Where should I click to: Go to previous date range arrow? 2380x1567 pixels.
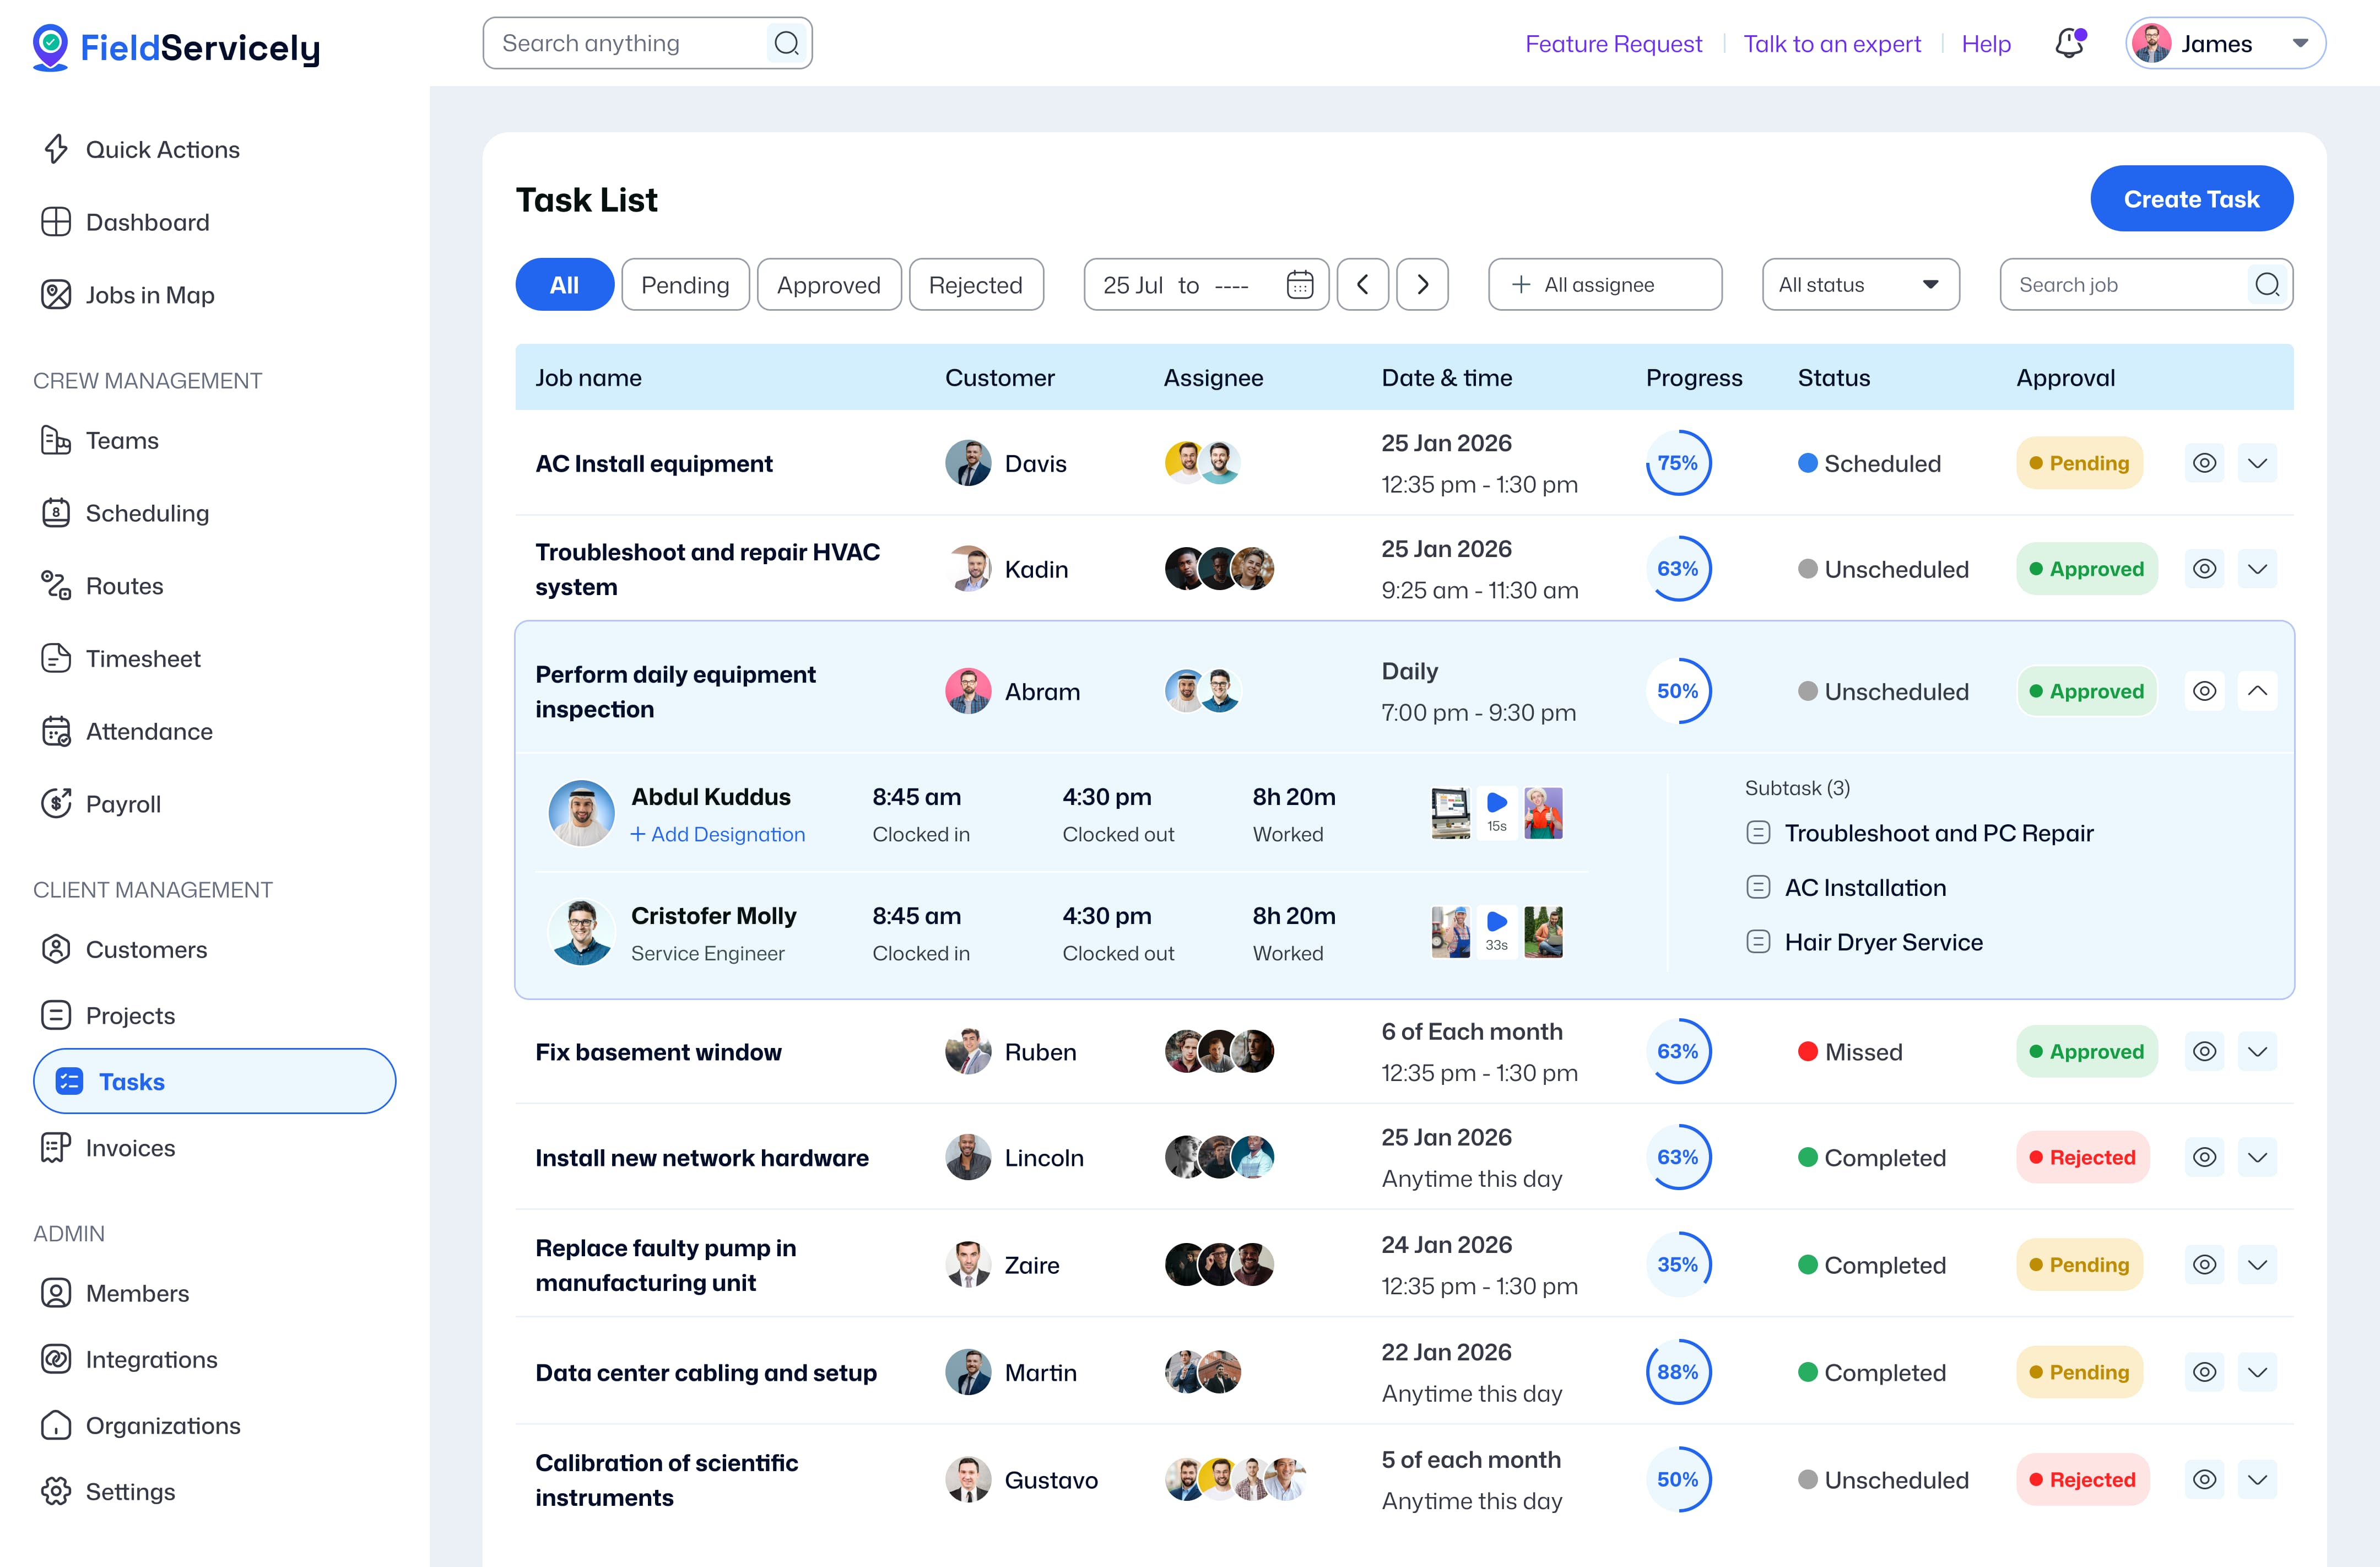pyautogui.click(x=1362, y=285)
